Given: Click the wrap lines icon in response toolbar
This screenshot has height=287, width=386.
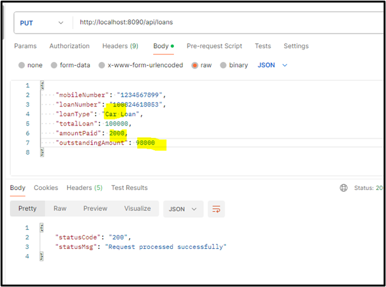Looking at the screenshot, I should coord(216,208).
